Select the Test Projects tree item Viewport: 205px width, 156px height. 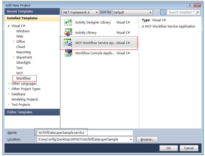pos(21,104)
